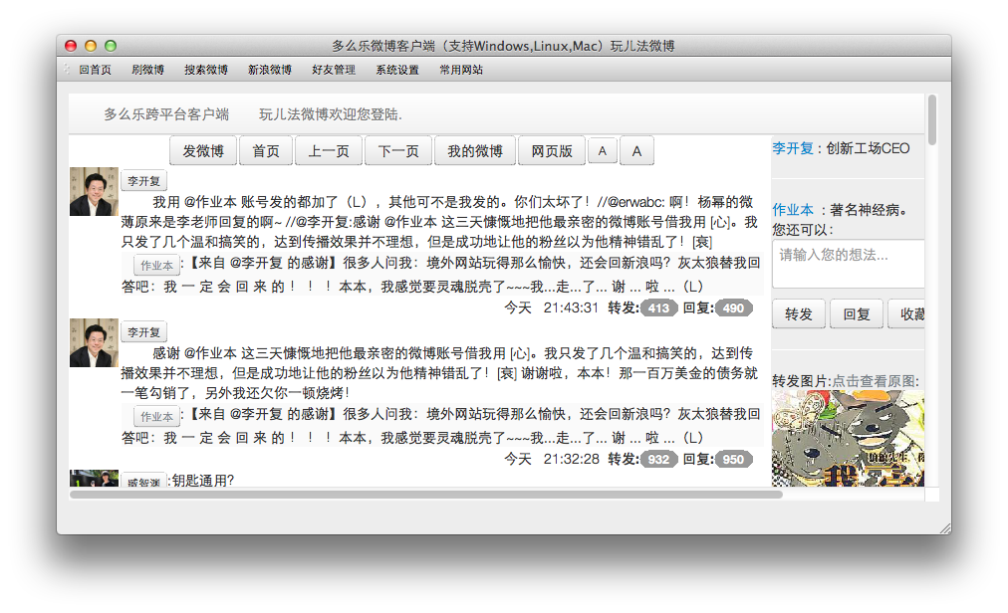
Task: Click the 950 reply count badge
Action: [x=733, y=460]
